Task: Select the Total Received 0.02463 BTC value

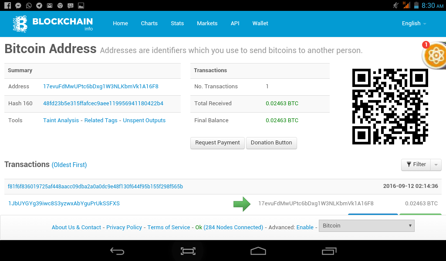Action: 282,104
